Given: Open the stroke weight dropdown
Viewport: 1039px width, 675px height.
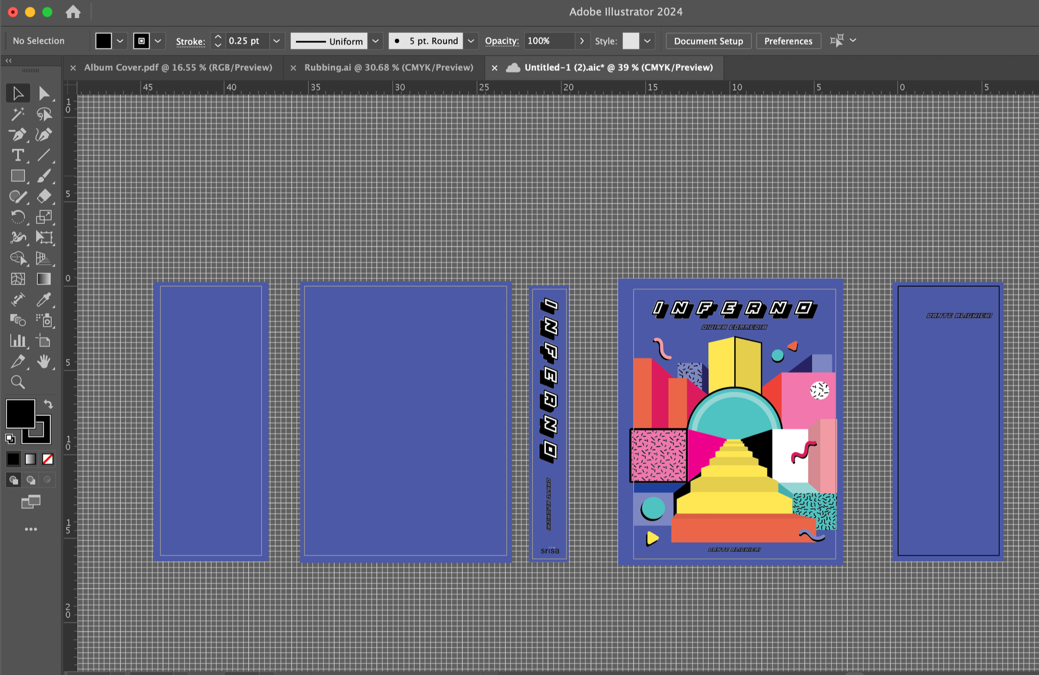Looking at the screenshot, I should [x=277, y=41].
